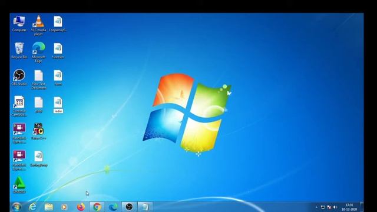Viewport: 377px width, 212px height.
Task: Launch Firefox from the taskbar
Action: [x=81, y=207]
